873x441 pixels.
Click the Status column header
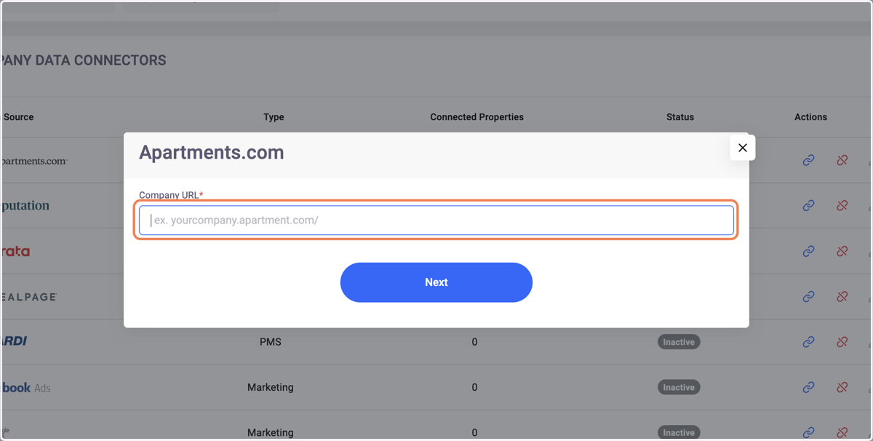(680, 116)
